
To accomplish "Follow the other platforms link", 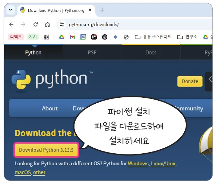I will [x=39, y=172].
